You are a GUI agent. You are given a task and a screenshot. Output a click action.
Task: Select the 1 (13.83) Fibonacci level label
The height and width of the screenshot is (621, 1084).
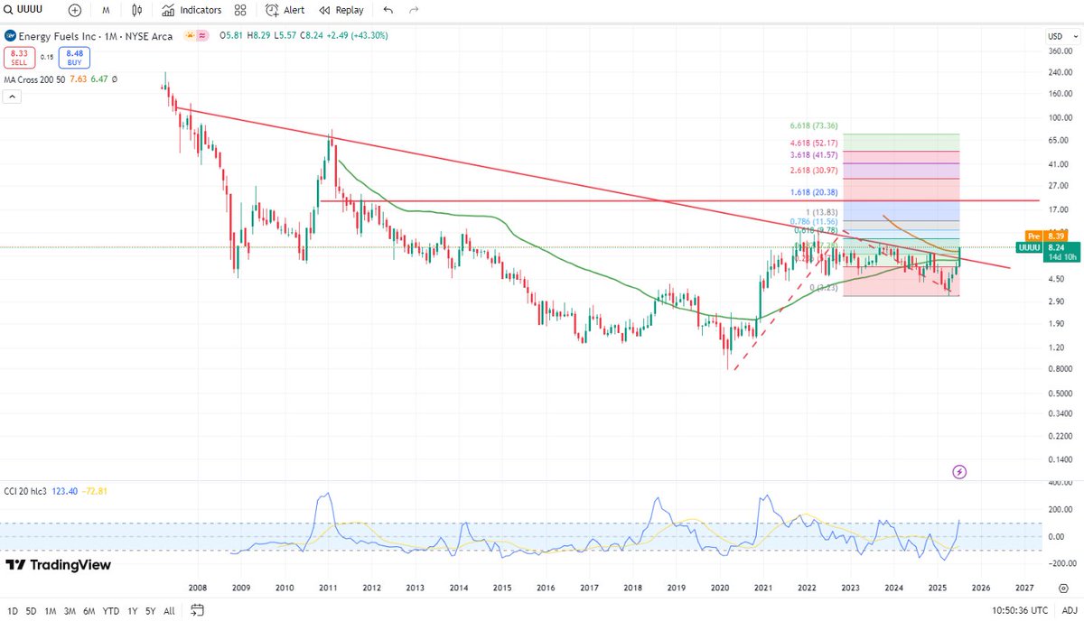pyautogui.click(x=821, y=211)
